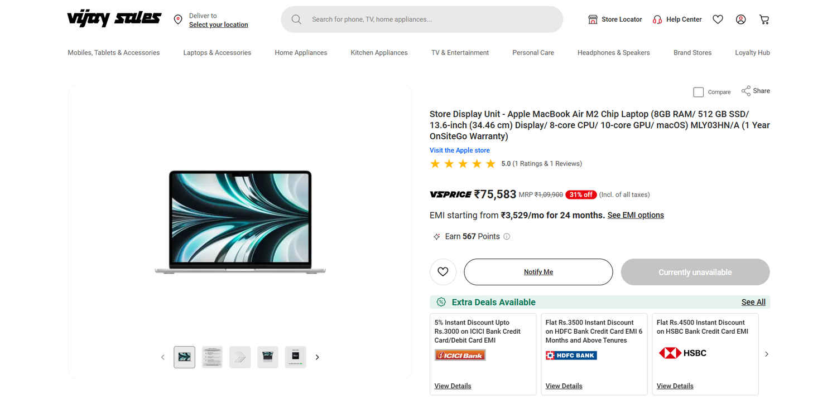Open the wishlist heart icon in header
The height and width of the screenshot is (409, 837).
coord(718,20)
